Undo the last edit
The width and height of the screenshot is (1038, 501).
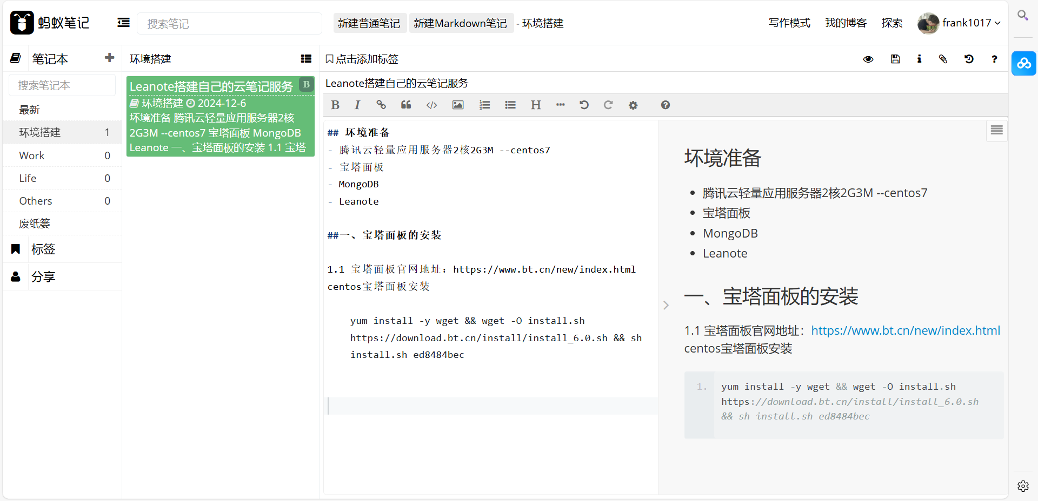click(584, 105)
